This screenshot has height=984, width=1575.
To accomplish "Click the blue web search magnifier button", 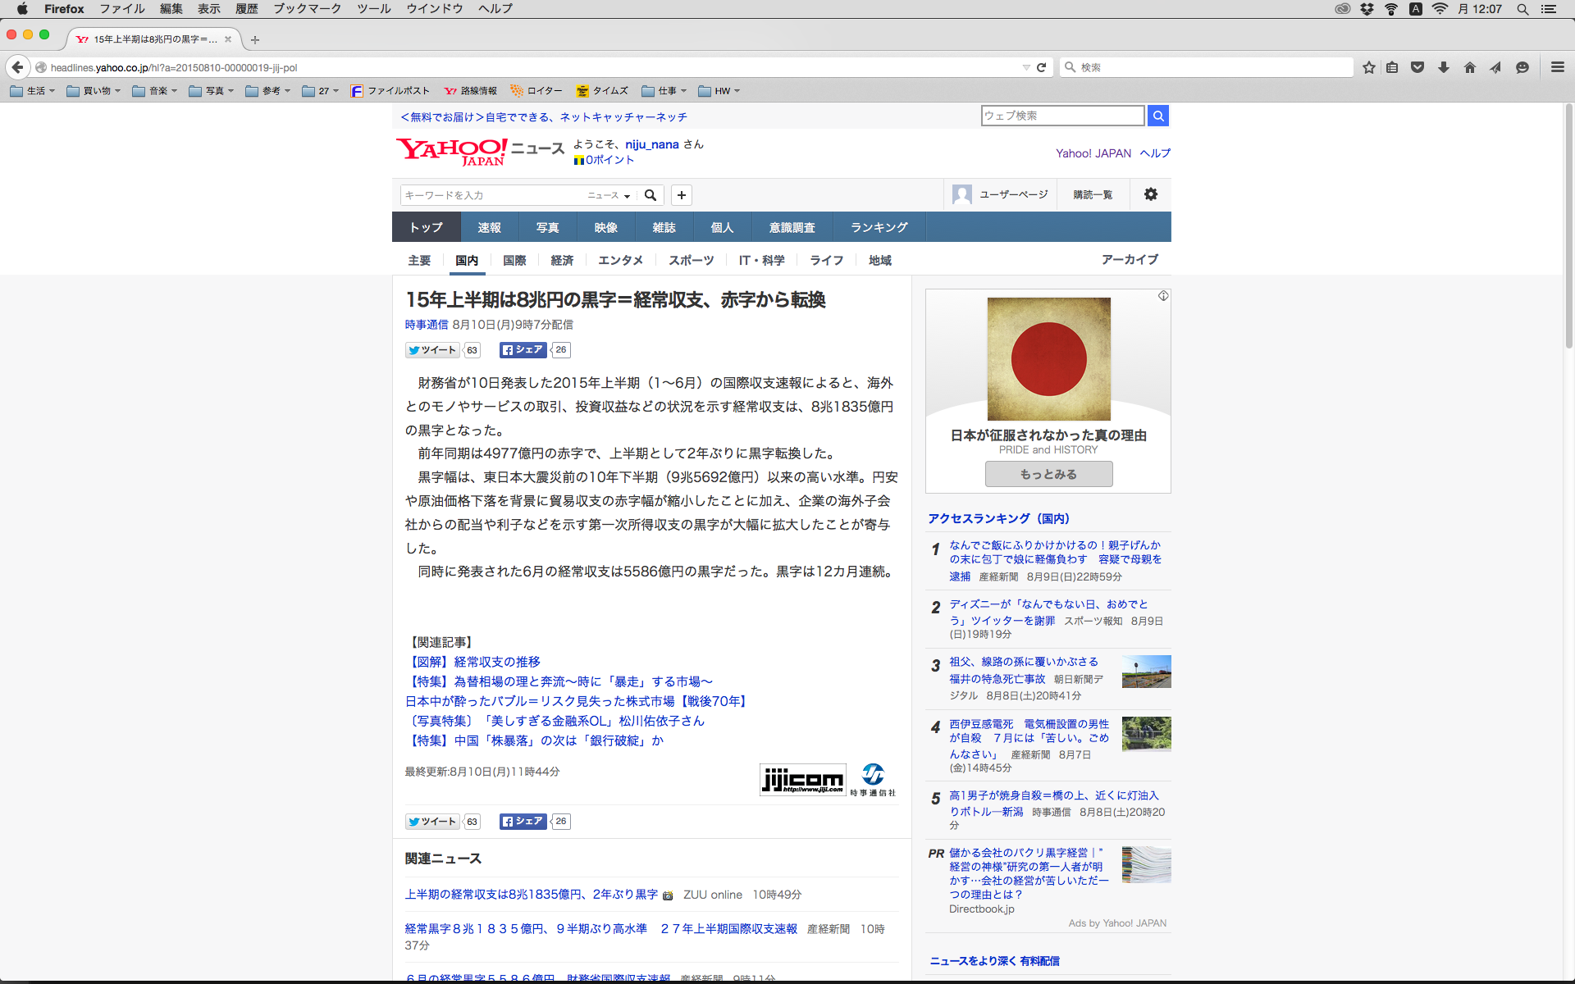I will [1158, 116].
